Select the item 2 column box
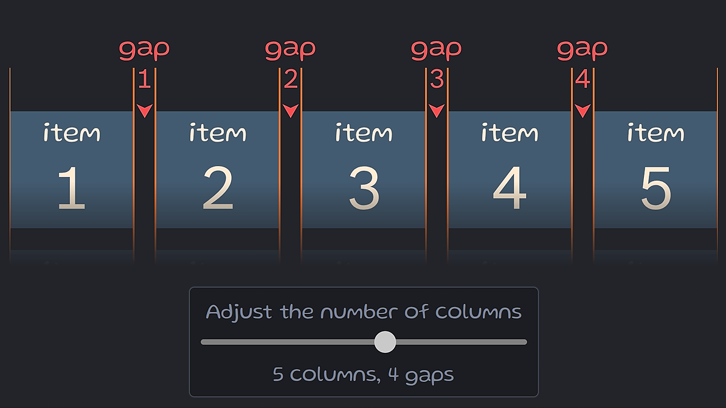726x408 pixels. (x=218, y=170)
